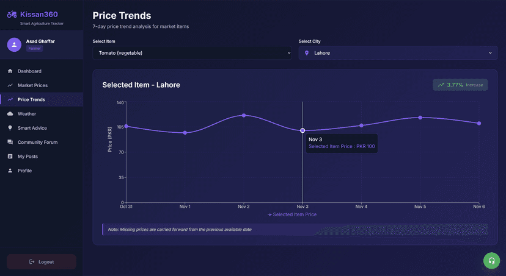Toggle the Selected Item Price legend entry

point(292,214)
